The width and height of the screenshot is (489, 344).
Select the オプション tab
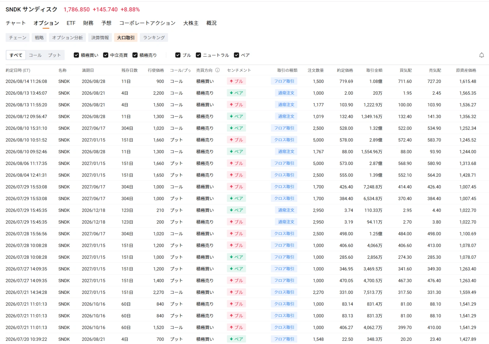46,23
